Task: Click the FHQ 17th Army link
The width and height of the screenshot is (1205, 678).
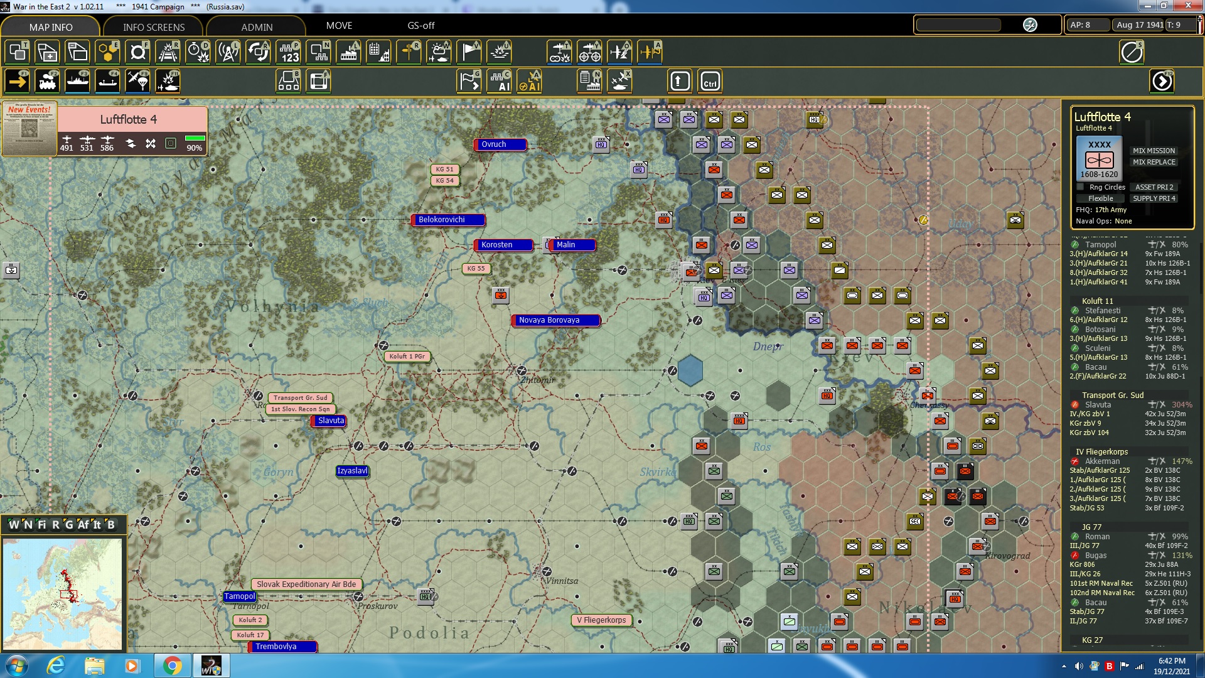Action: click(x=1101, y=210)
